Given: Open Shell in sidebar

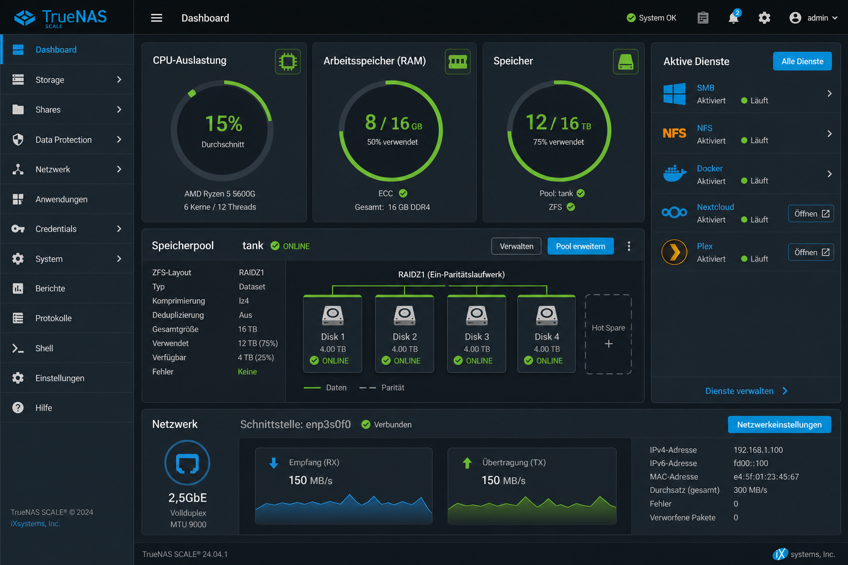Looking at the screenshot, I should (67, 348).
